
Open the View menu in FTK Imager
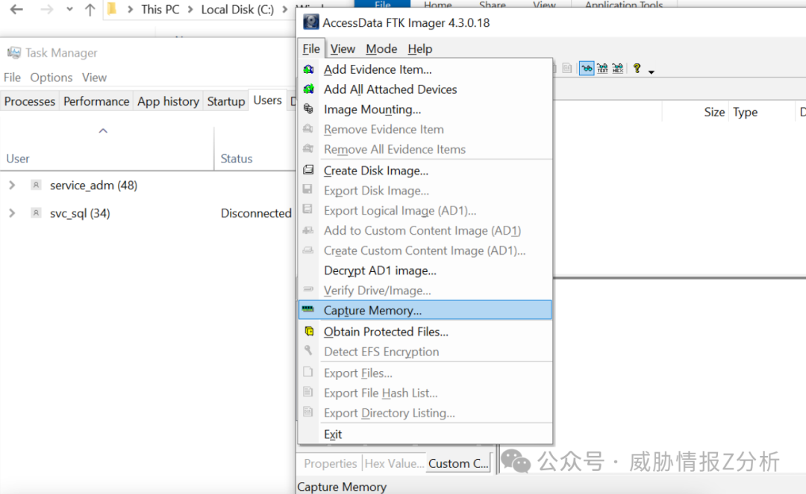(343, 48)
